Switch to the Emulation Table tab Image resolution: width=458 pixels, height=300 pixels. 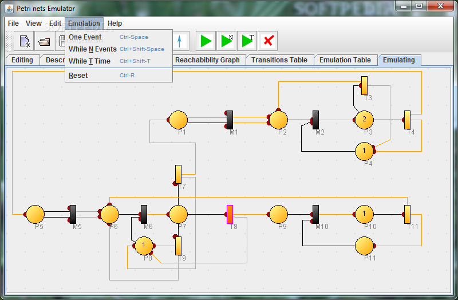[x=345, y=60]
